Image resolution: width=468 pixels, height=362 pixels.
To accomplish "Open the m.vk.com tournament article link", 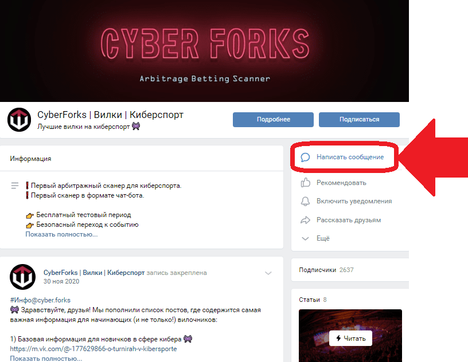I will (x=93, y=349).
